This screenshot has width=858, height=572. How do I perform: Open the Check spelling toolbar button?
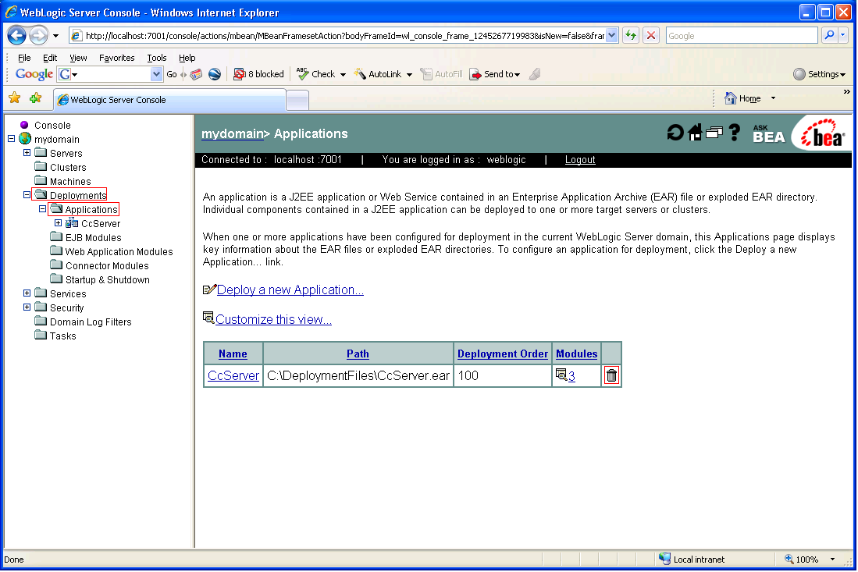pyautogui.click(x=315, y=74)
